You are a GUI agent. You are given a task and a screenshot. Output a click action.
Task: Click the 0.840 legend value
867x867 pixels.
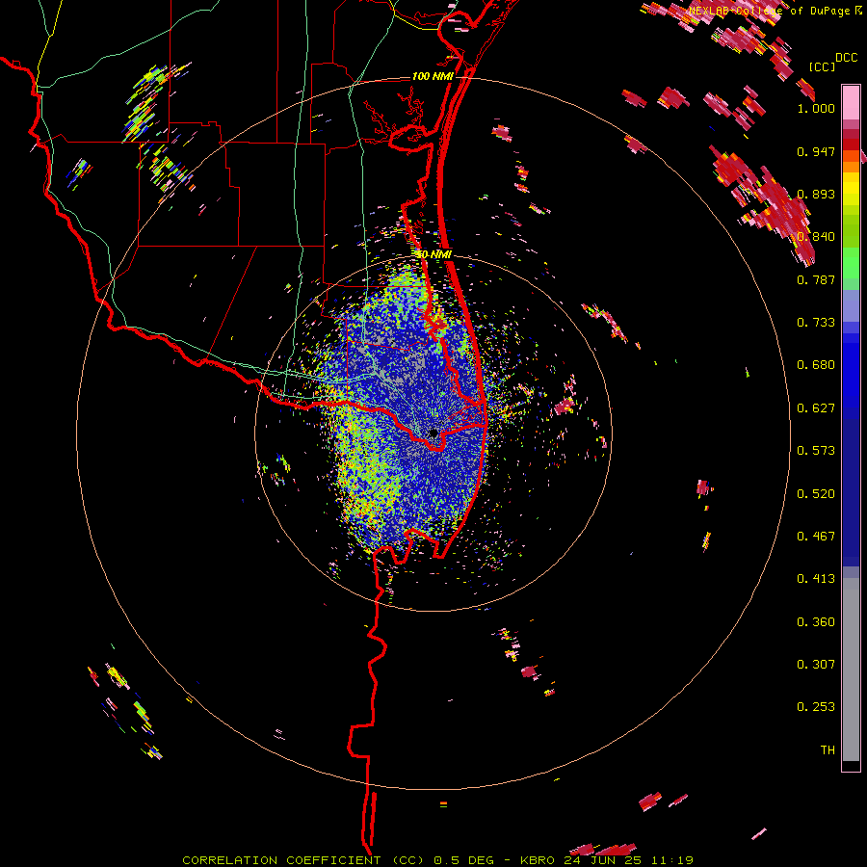pos(816,237)
